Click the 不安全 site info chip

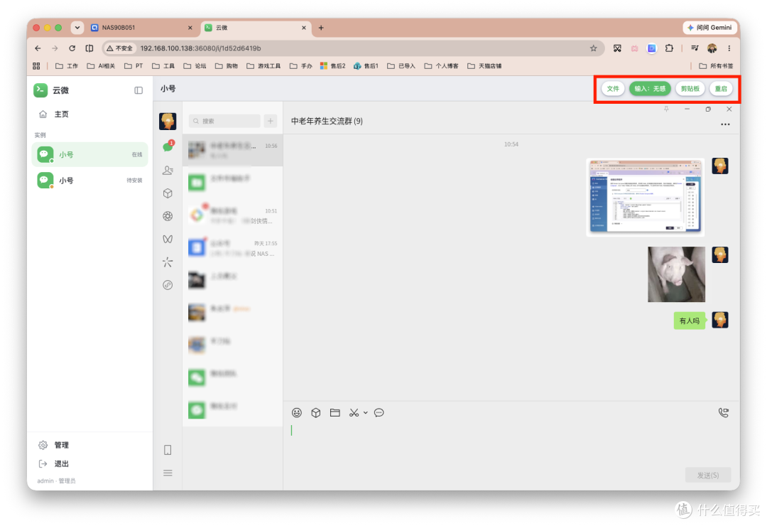click(119, 48)
